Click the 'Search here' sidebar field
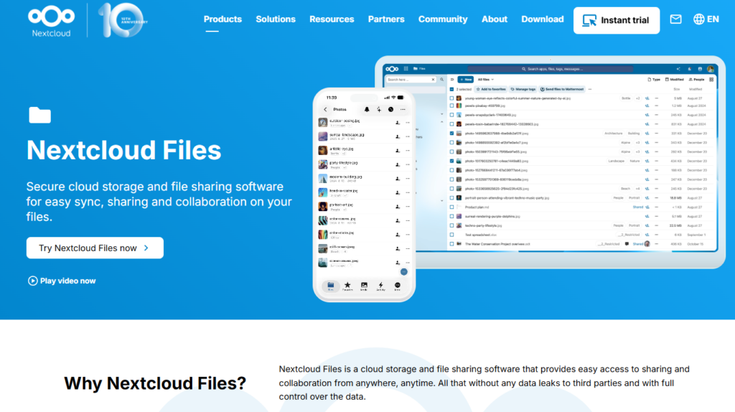 411,80
